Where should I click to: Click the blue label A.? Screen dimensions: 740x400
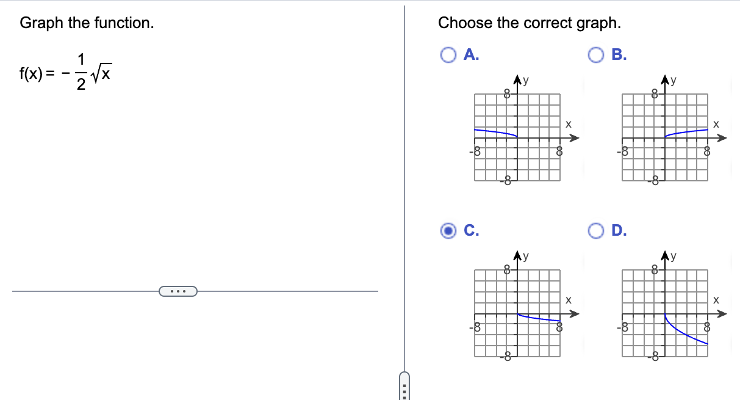[x=470, y=54]
